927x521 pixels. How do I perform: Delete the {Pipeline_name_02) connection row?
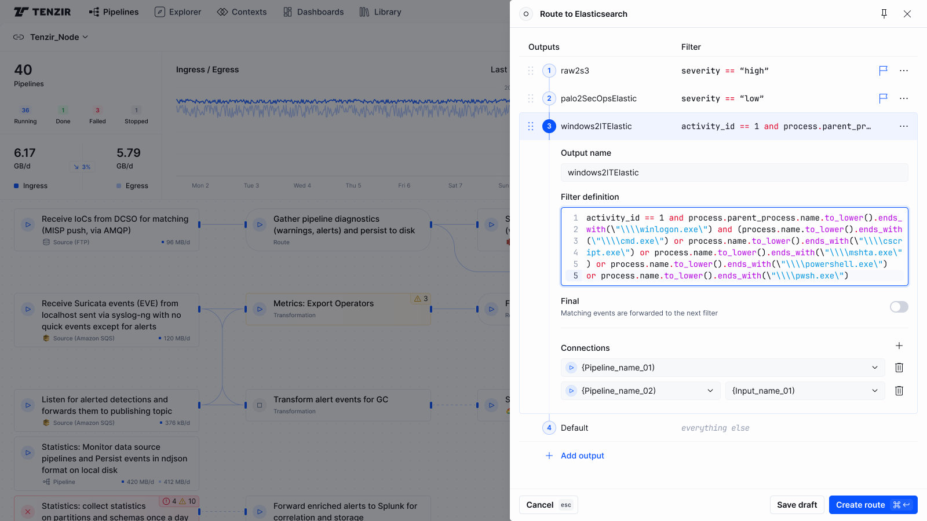(x=899, y=391)
